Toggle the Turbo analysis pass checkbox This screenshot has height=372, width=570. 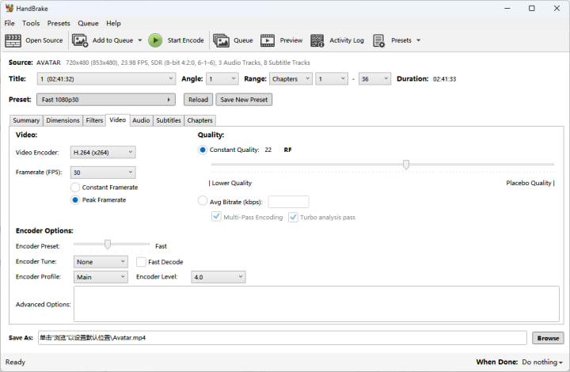[x=293, y=217]
